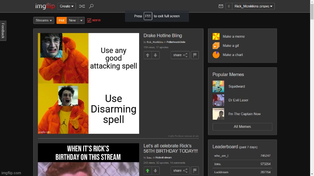
Task: Toggle the NSFW checkbox
Action: (x=89, y=20)
